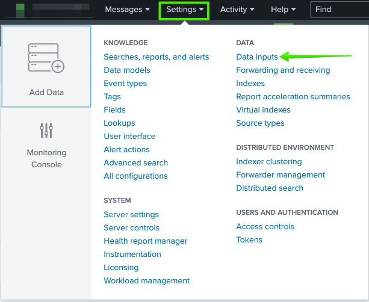The width and height of the screenshot is (369, 302).
Task: Open the Activity dropdown menu
Action: pyautogui.click(x=237, y=10)
